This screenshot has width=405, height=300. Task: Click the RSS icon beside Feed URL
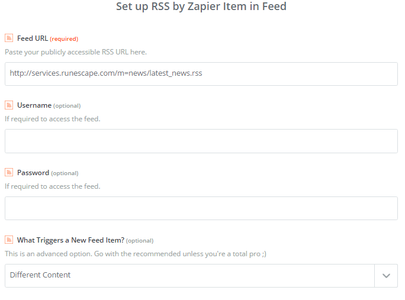(x=9, y=38)
